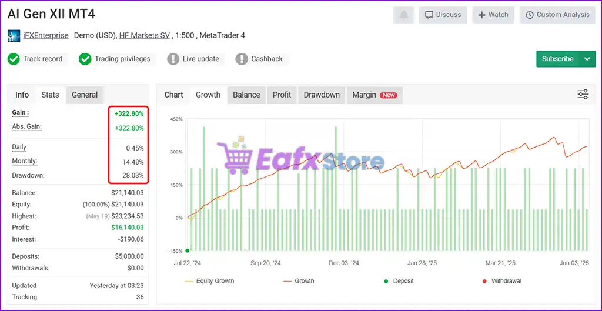This screenshot has width=602, height=311.
Task: Open the Discuss button
Action: 443,15
